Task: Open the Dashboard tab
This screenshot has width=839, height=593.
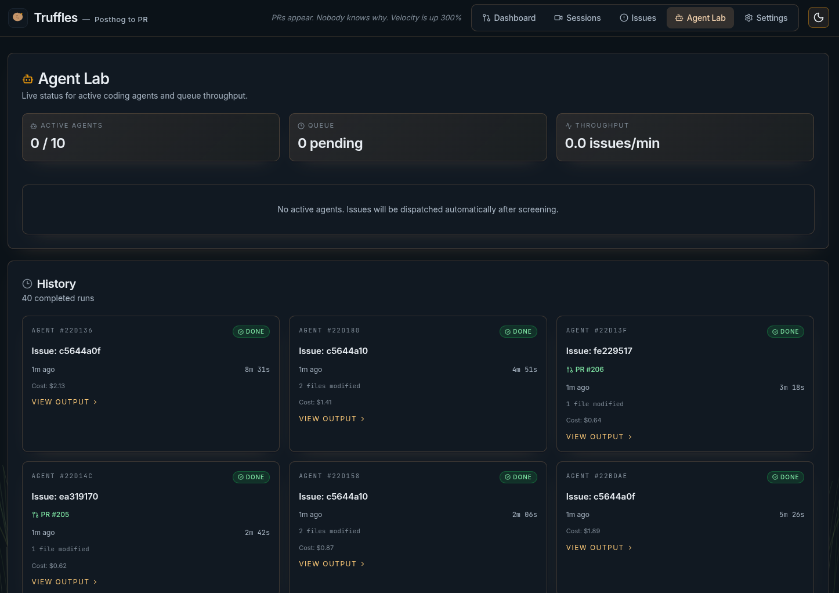Action: click(509, 18)
